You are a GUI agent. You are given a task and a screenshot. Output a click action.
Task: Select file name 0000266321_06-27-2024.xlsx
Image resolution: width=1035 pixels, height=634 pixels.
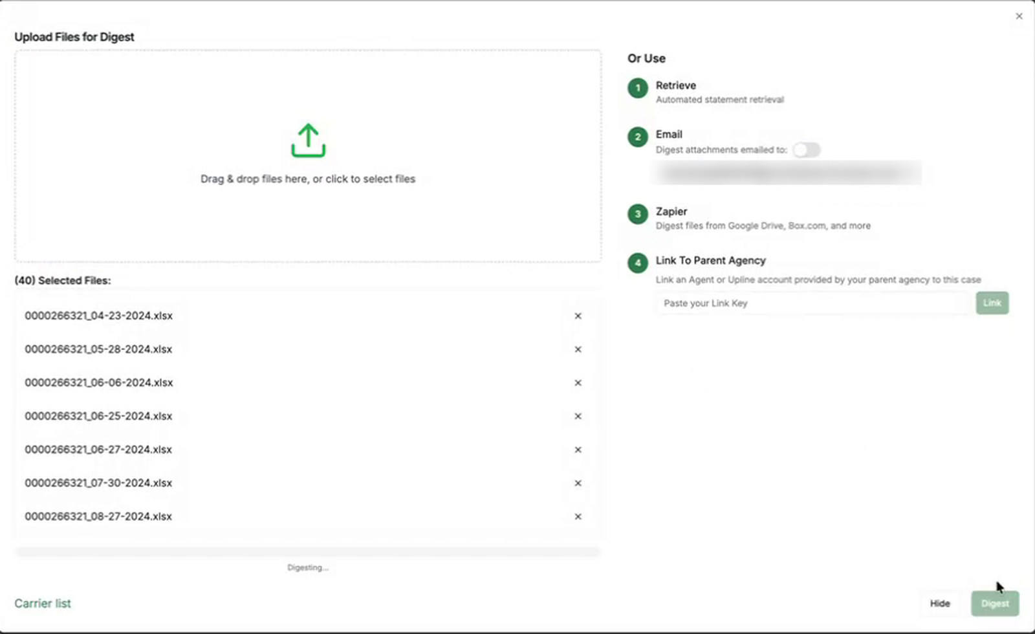pos(99,450)
